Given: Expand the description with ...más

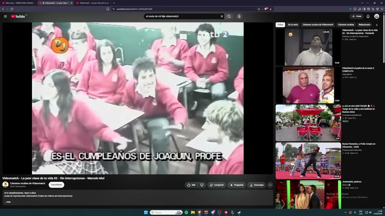Looking at the screenshot, I should [x=8, y=202].
